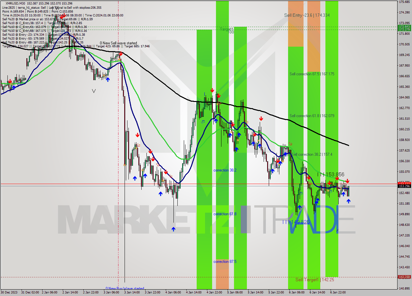The image size is (412, 296).
Task: Click the '5 Jan 14:00' time axis label
Action: pos(256,292)
